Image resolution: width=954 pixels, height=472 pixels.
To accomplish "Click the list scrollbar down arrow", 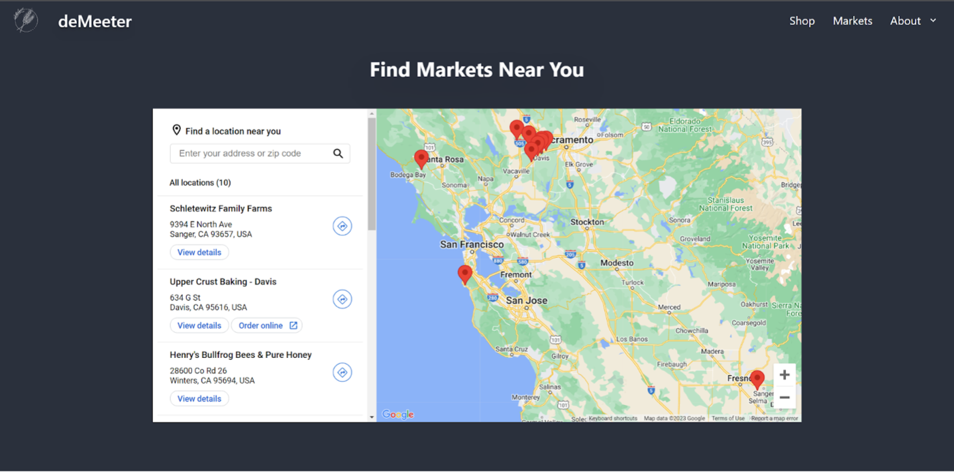I will click(x=372, y=417).
